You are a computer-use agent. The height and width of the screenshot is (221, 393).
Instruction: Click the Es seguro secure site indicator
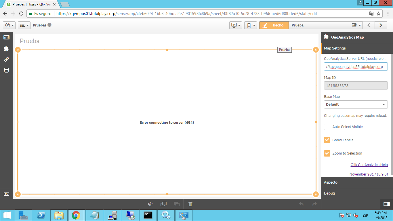(x=41, y=14)
